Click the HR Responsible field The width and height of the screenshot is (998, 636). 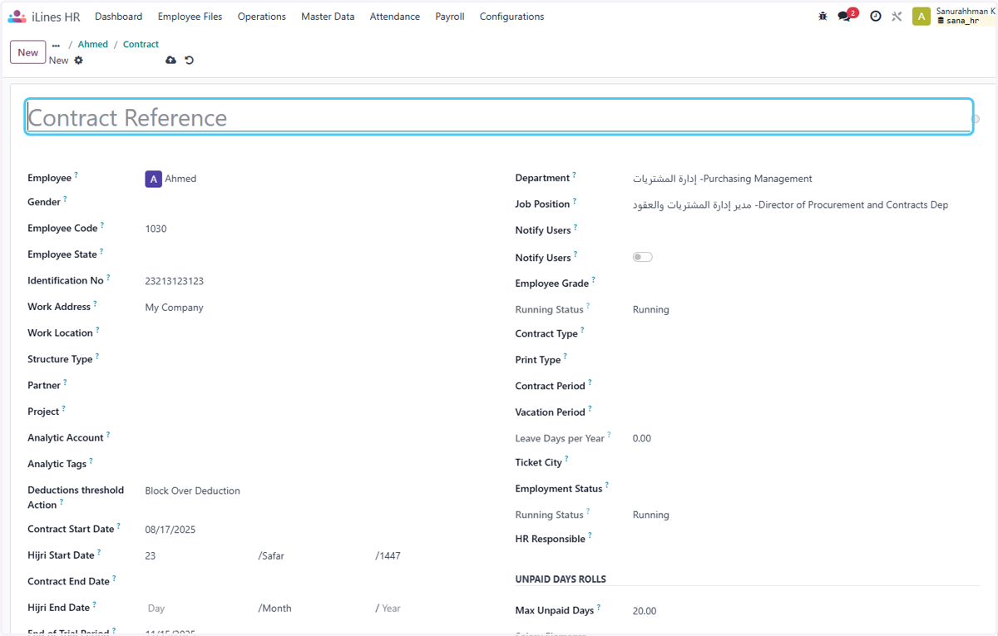tap(805, 540)
